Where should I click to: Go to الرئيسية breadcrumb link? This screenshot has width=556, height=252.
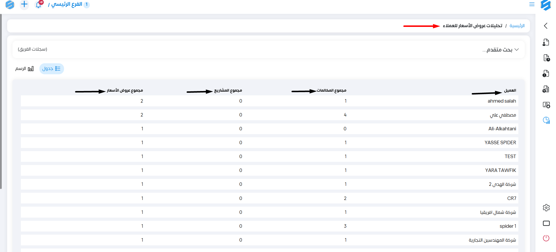coord(517,26)
